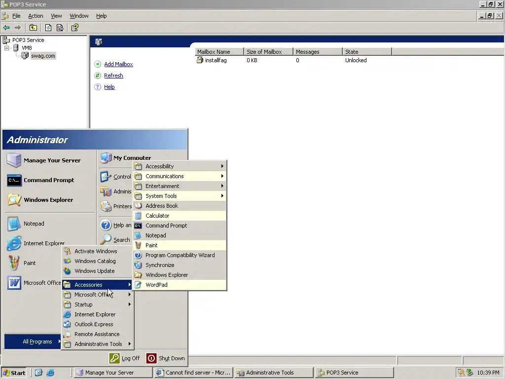Viewport: 505px width, 379px height.
Task: Click the Add Mailbox link
Action: coord(118,64)
